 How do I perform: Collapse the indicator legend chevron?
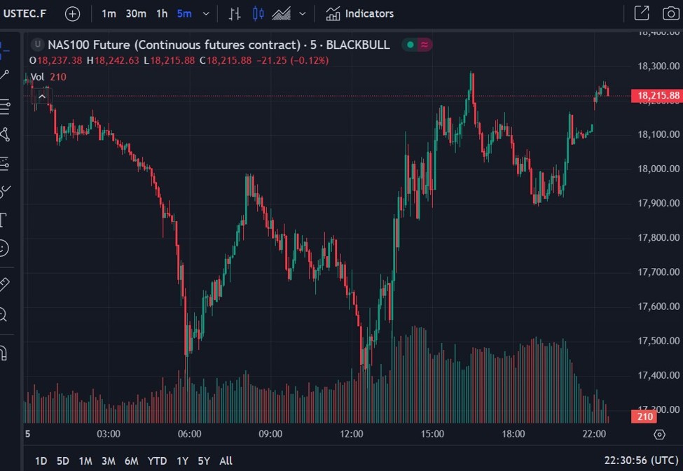point(42,97)
